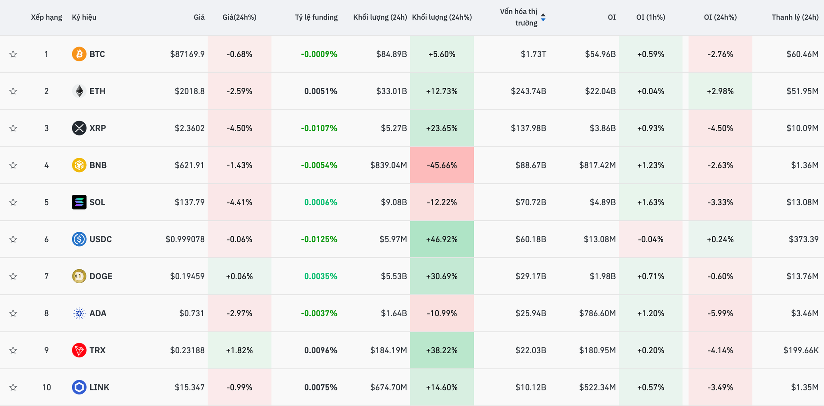Click the Giá(24h%) column header
This screenshot has height=406, width=824.
[x=239, y=17]
